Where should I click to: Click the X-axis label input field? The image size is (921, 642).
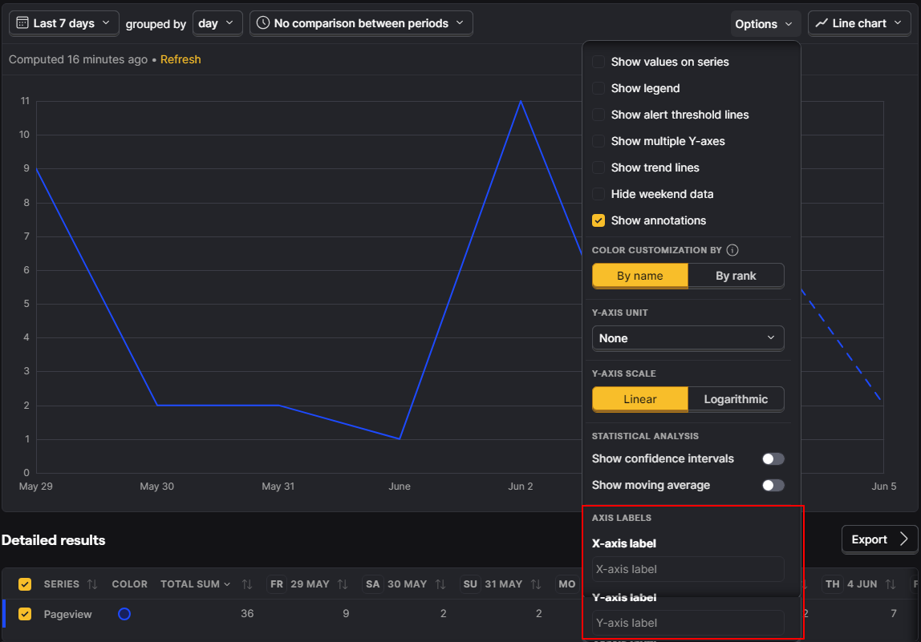coord(688,569)
